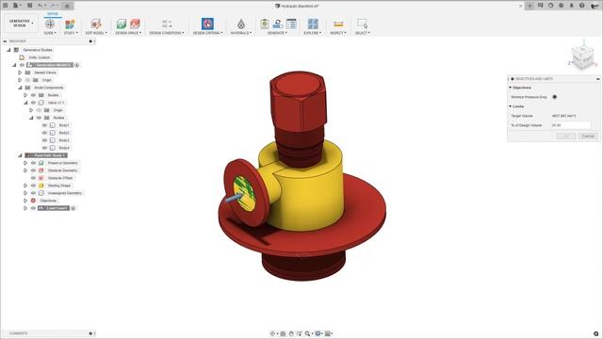Click the % of Design Volume field

(571, 125)
